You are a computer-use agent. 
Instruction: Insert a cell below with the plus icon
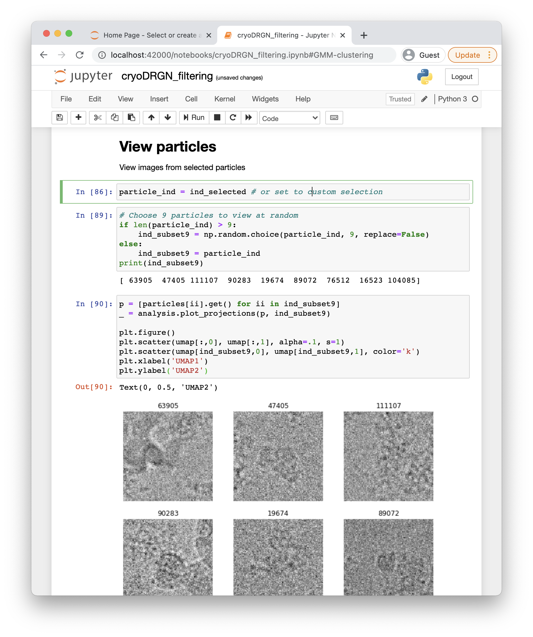pyautogui.click(x=78, y=117)
